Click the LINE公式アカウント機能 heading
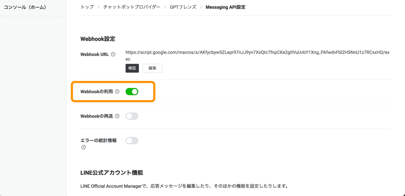This screenshot has height=196, width=405. (112, 173)
